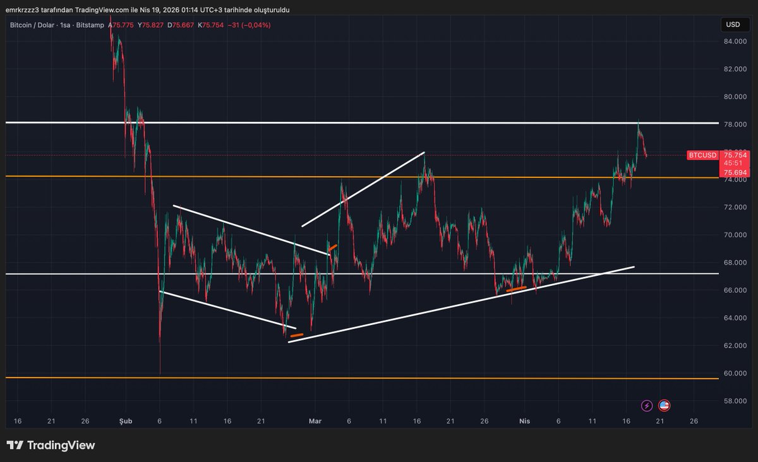
Task: Click the 75.754 current price label on the axis
Action: [735, 155]
